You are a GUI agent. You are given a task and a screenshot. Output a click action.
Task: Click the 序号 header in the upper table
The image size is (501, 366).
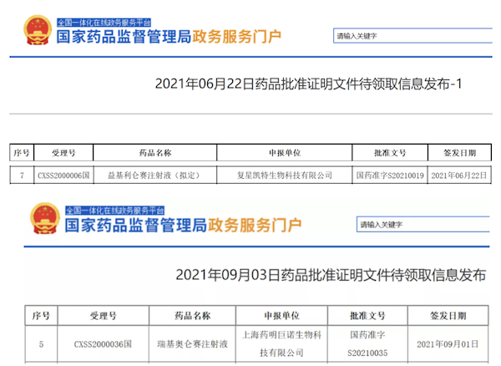tap(22, 153)
